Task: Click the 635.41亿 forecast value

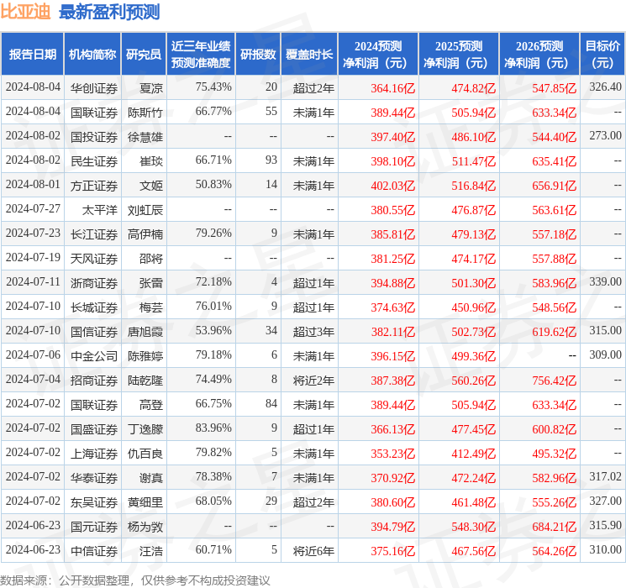Action: tap(554, 161)
